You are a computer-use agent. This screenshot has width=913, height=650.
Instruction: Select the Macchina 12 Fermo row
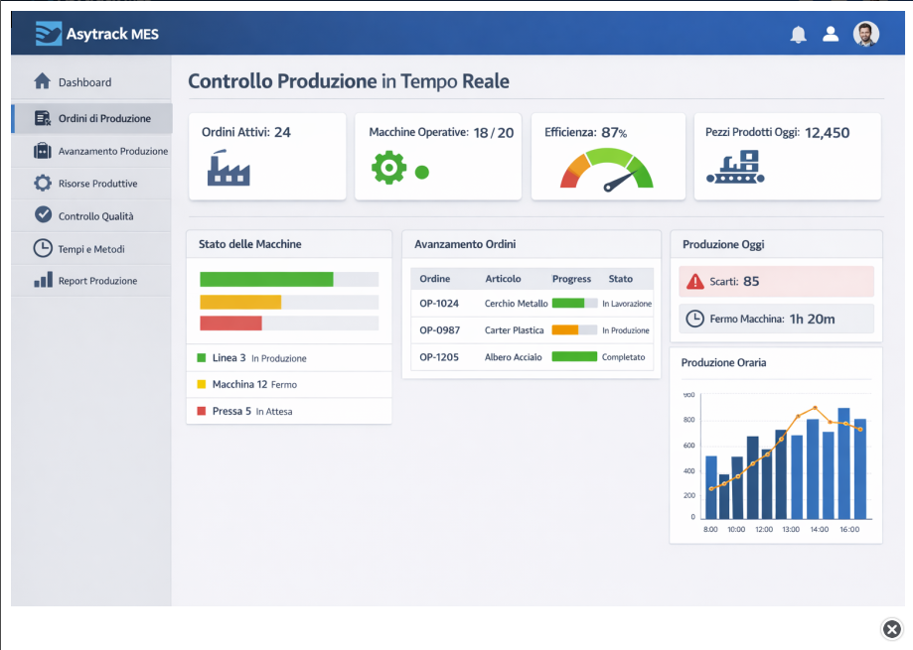pyautogui.click(x=289, y=384)
